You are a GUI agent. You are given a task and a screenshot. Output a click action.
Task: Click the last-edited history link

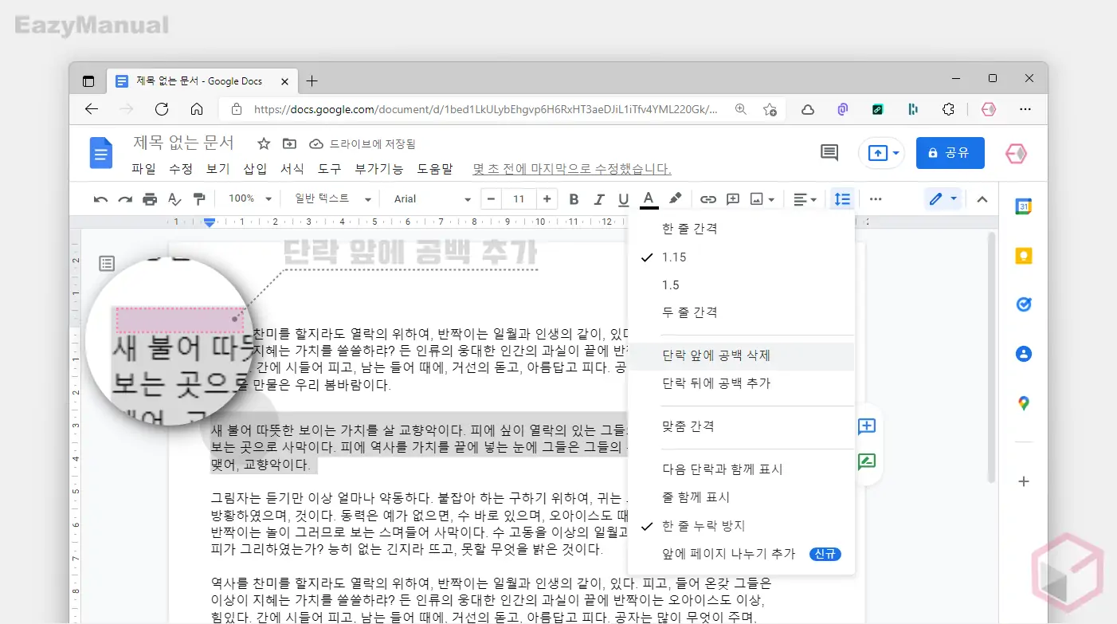click(572, 169)
